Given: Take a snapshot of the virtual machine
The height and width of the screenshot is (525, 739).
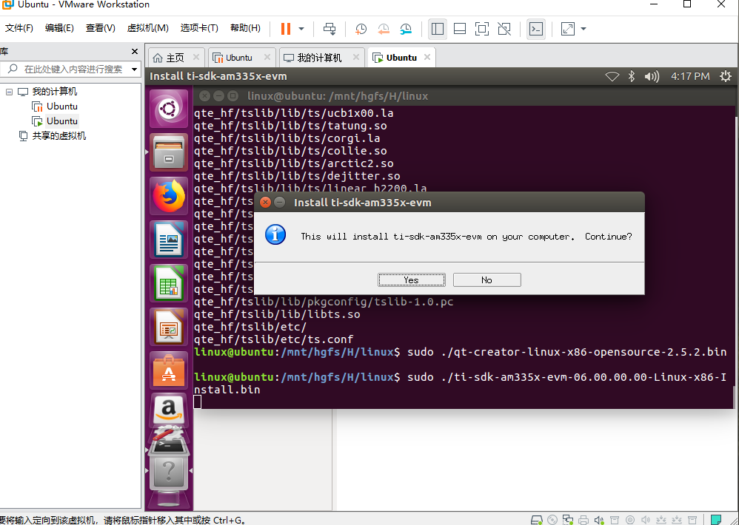Looking at the screenshot, I should pyautogui.click(x=361, y=29).
